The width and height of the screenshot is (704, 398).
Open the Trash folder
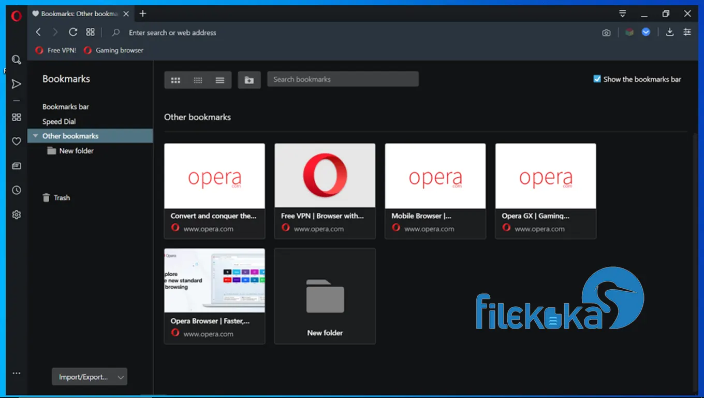(x=56, y=197)
